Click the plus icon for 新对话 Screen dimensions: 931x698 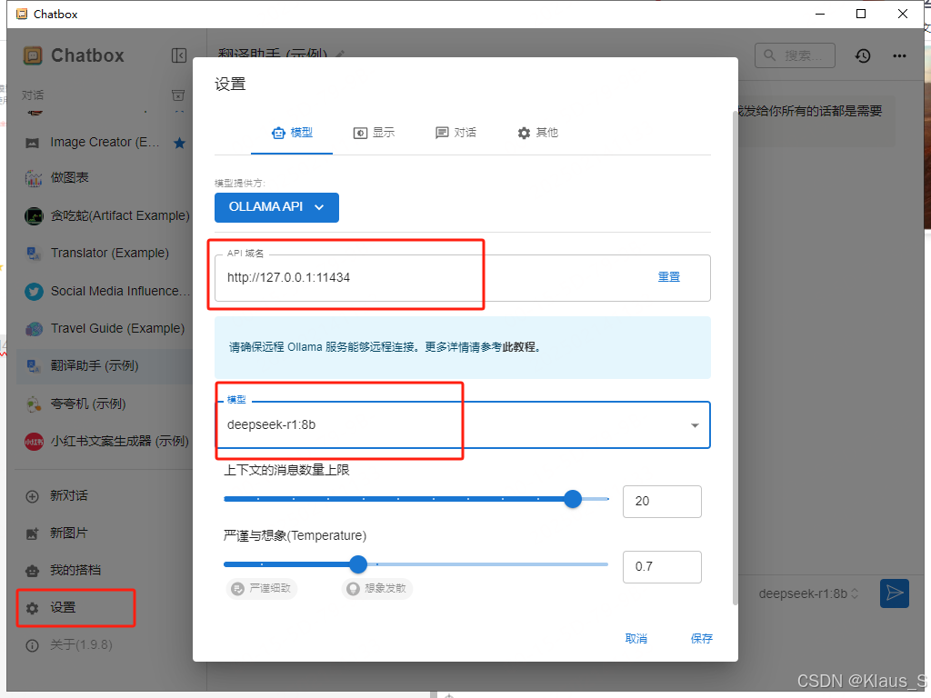tap(33, 496)
